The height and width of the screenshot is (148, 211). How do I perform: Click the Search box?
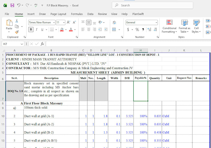tap(152, 5)
